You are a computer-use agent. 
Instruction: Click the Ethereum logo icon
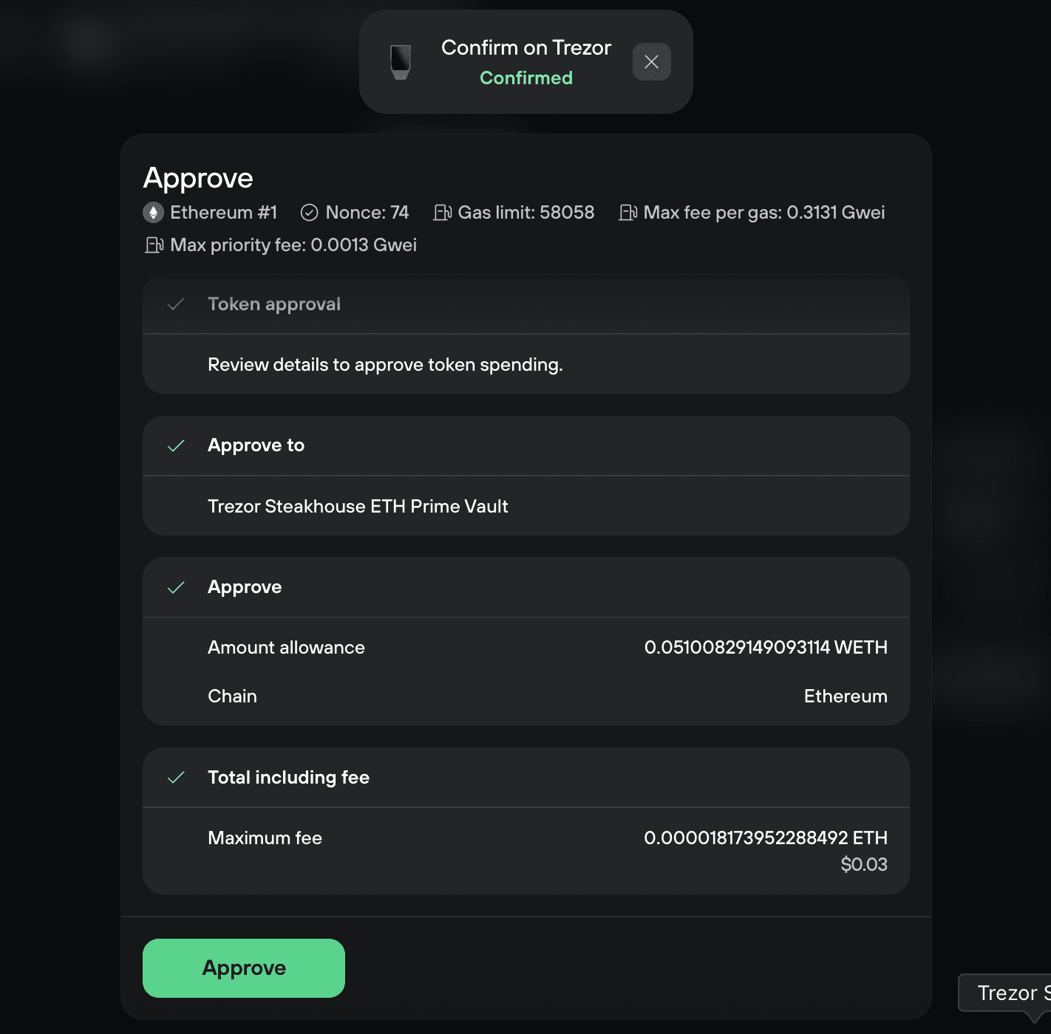tap(153, 213)
